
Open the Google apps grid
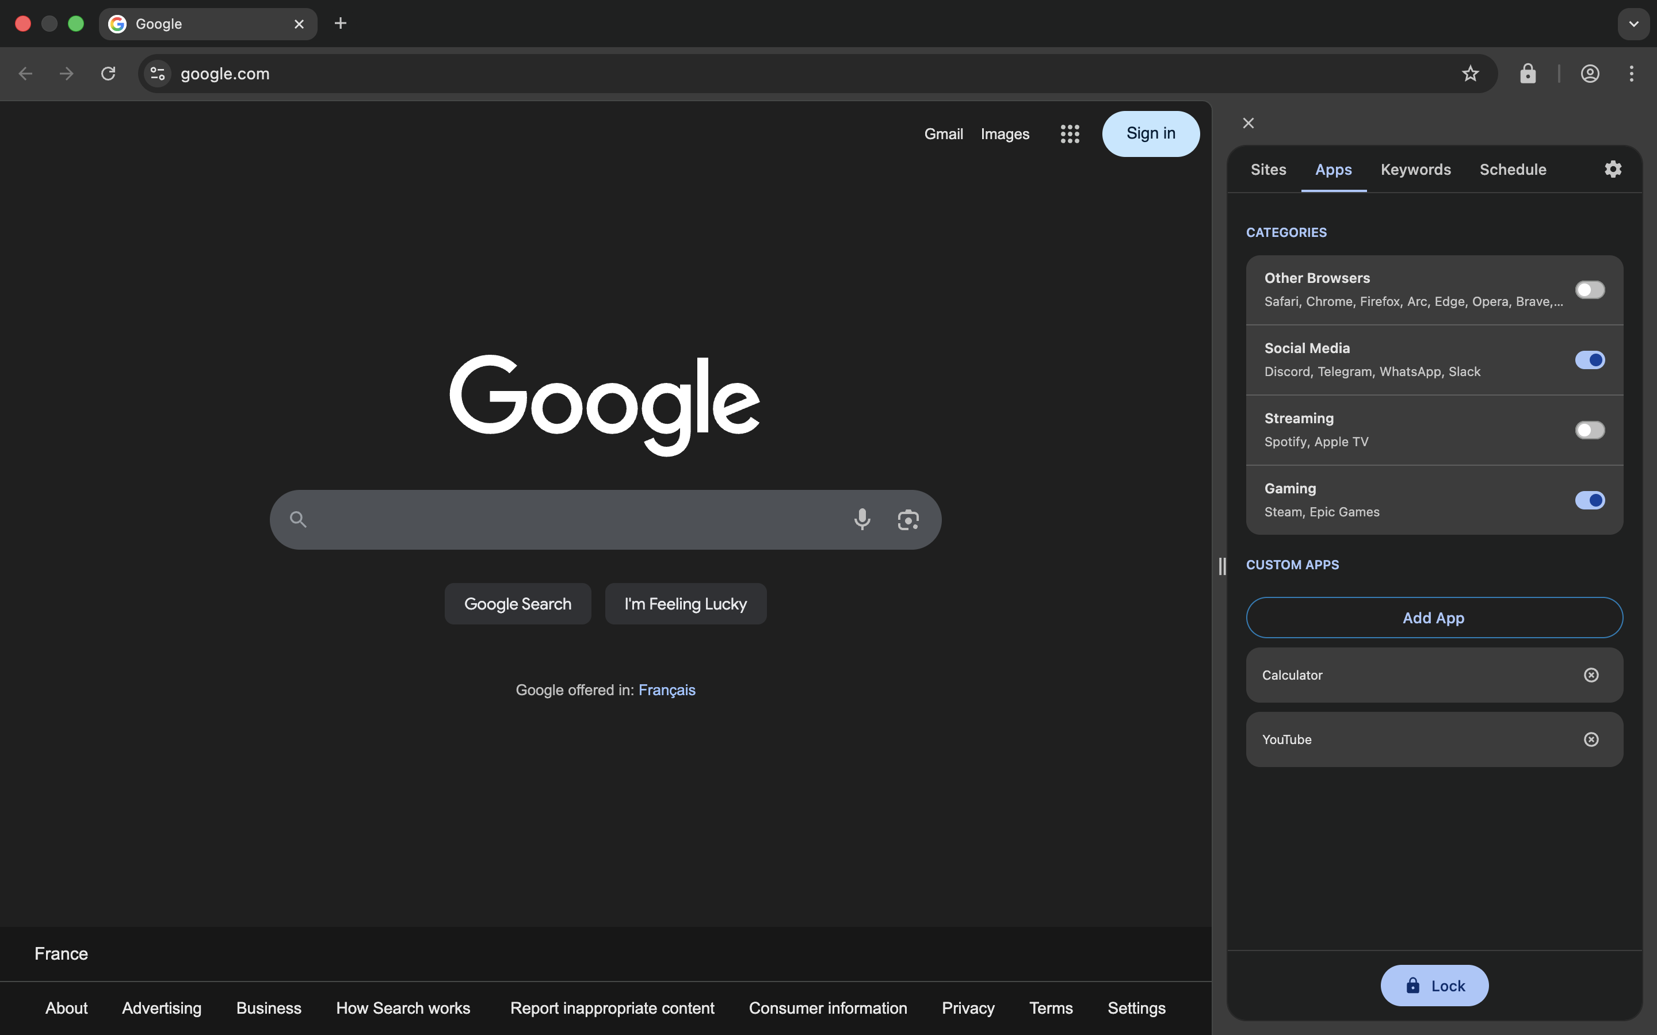point(1070,133)
